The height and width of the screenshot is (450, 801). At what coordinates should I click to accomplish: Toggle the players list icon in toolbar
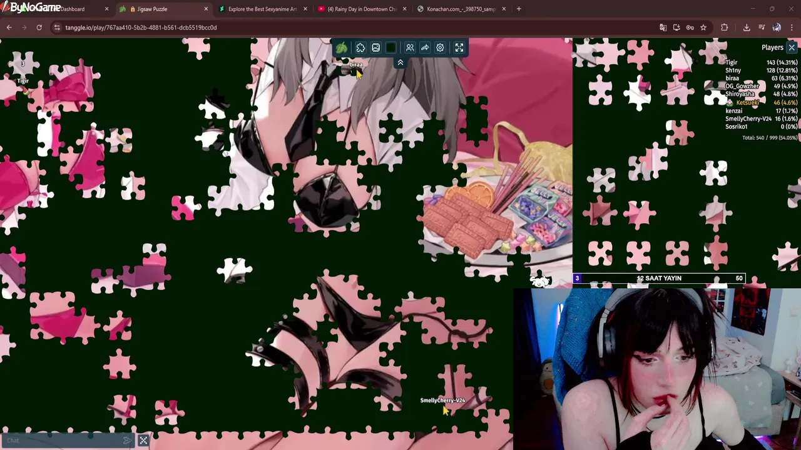(x=410, y=47)
